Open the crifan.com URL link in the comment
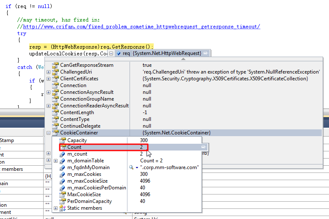This screenshot has width=329, height=219. (x=141, y=27)
